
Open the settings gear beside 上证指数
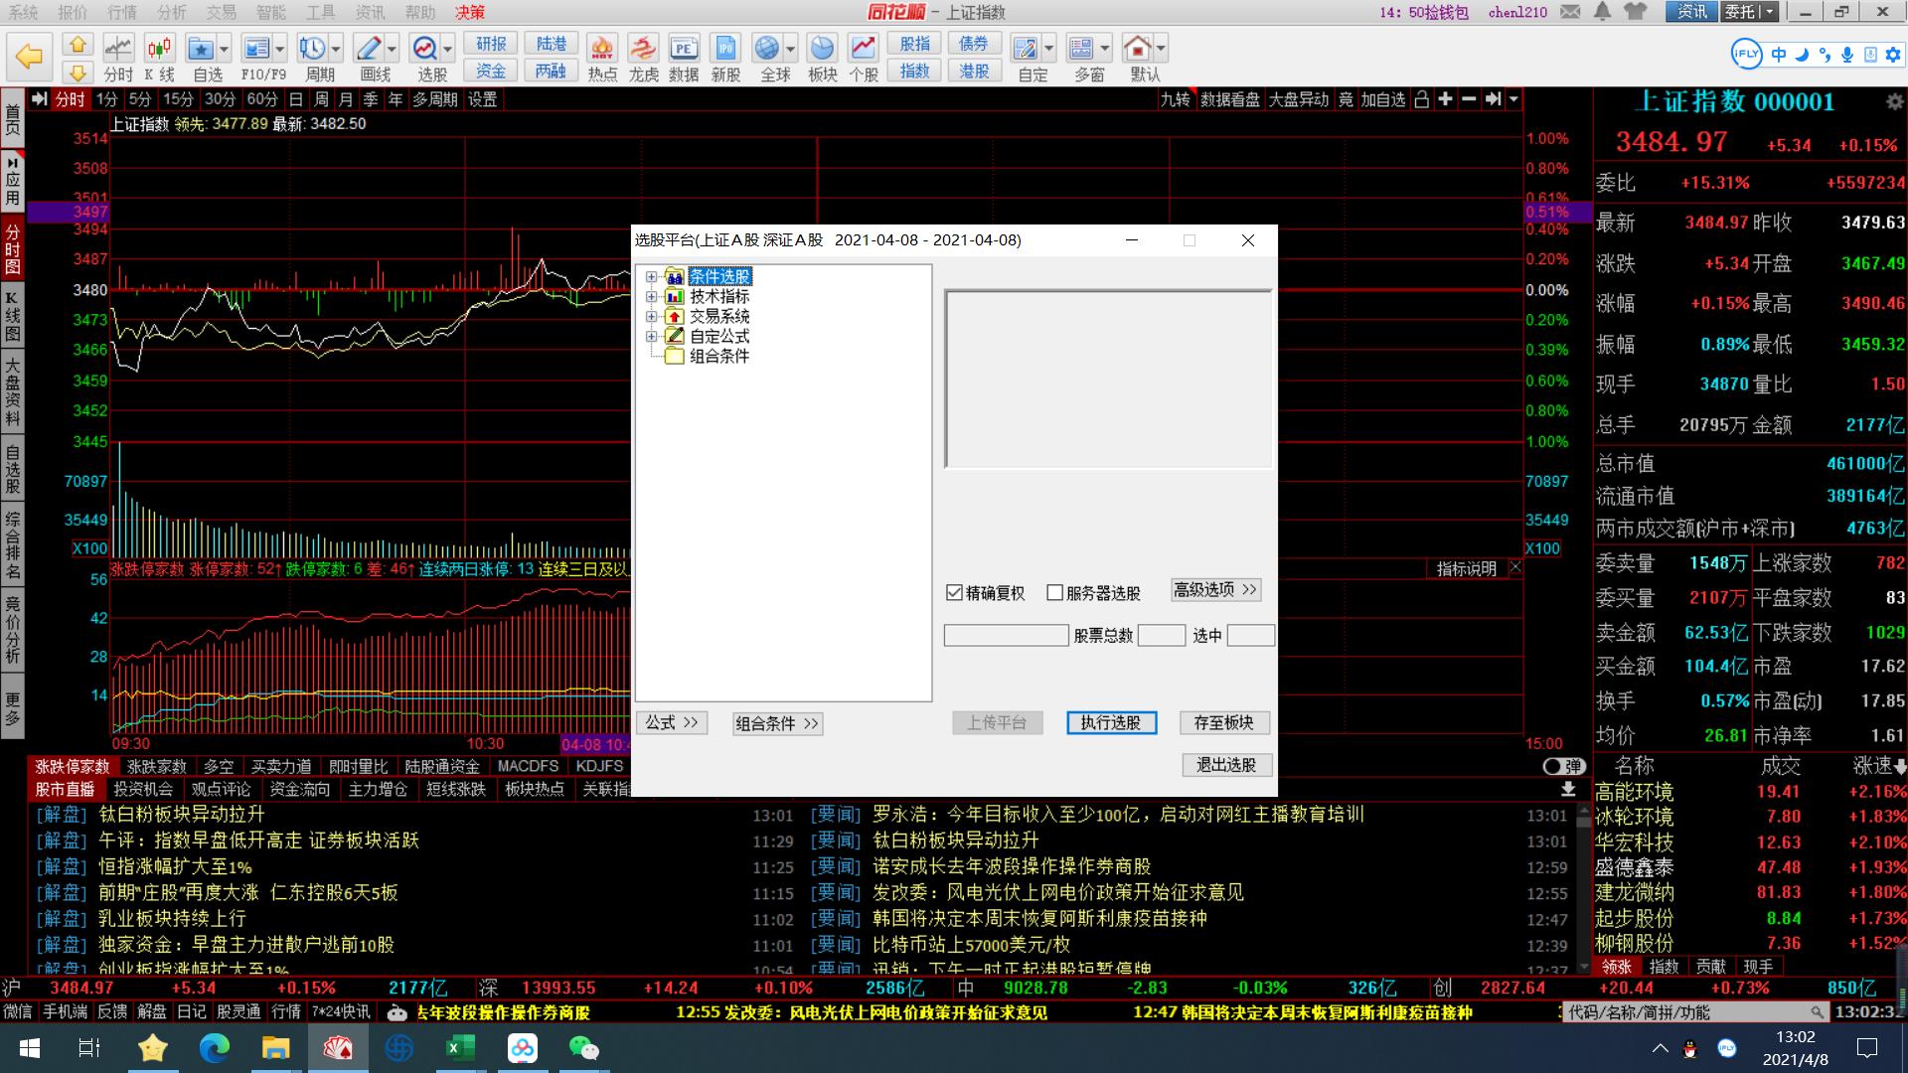[1894, 101]
